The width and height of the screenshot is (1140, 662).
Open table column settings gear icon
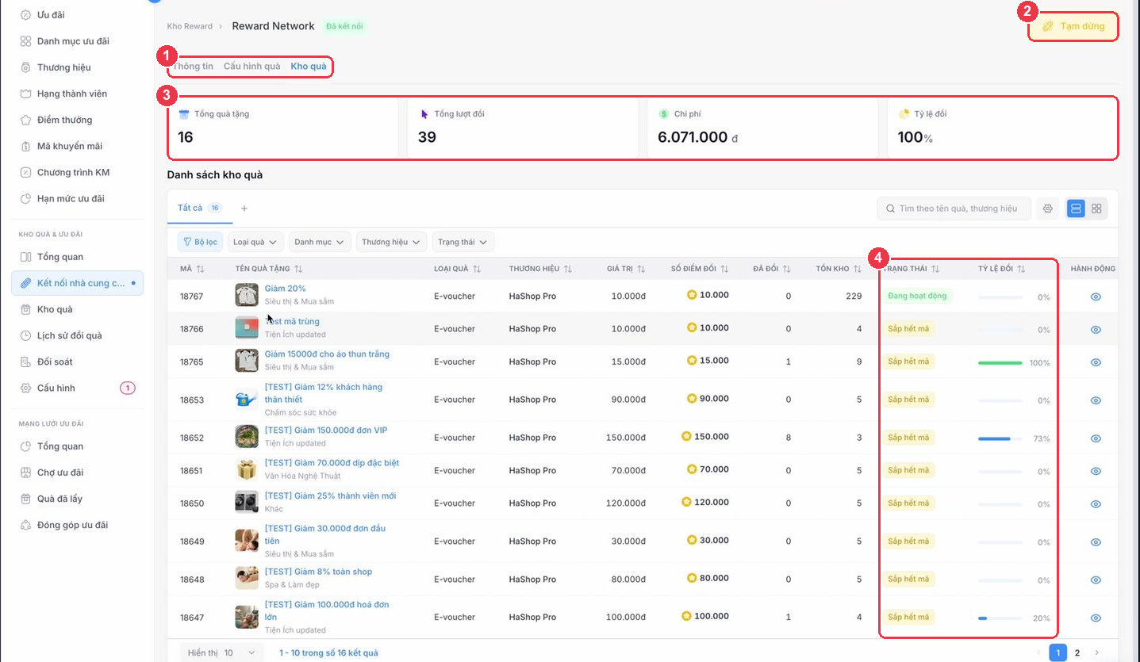[x=1048, y=209]
